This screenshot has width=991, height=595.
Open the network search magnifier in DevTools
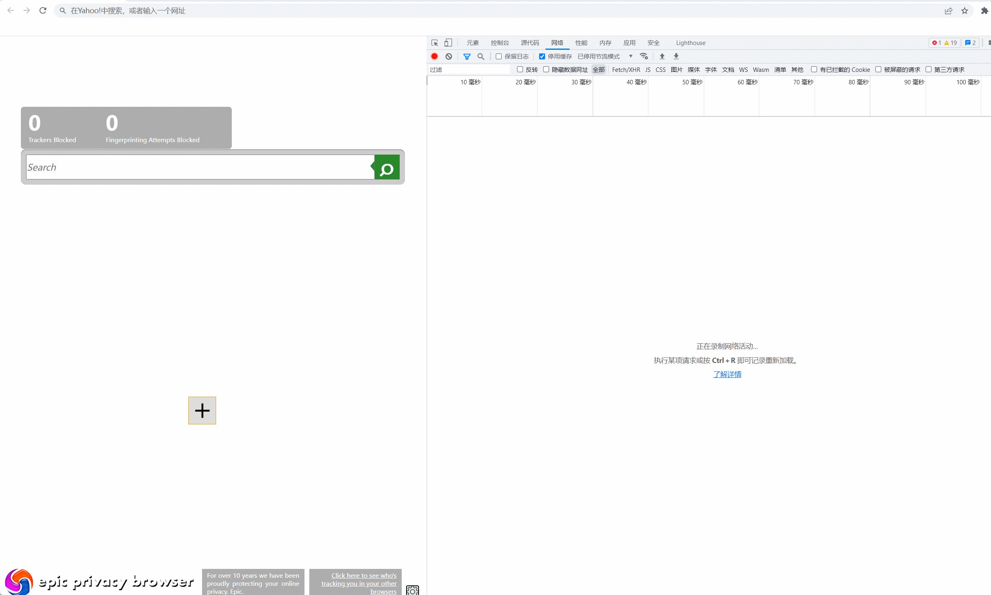pos(481,56)
